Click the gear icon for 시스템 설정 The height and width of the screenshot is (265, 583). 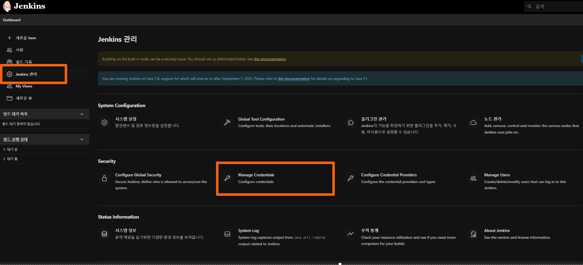[104, 123]
